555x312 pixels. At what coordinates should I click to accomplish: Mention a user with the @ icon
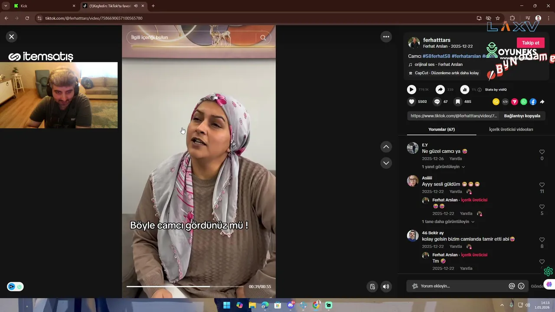pos(512,286)
